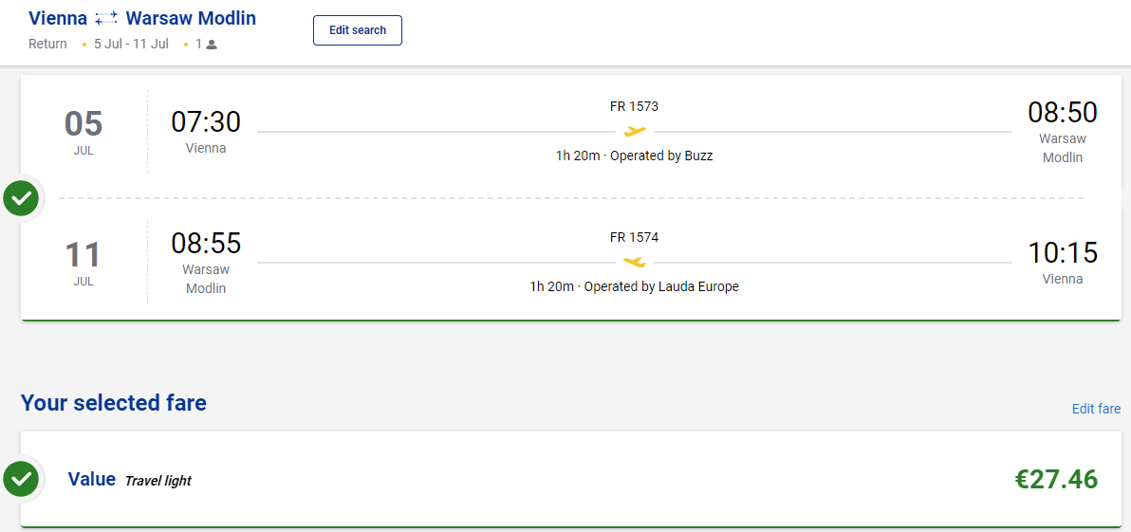Select the Vienna to Warsaw Modlin title

(x=142, y=18)
